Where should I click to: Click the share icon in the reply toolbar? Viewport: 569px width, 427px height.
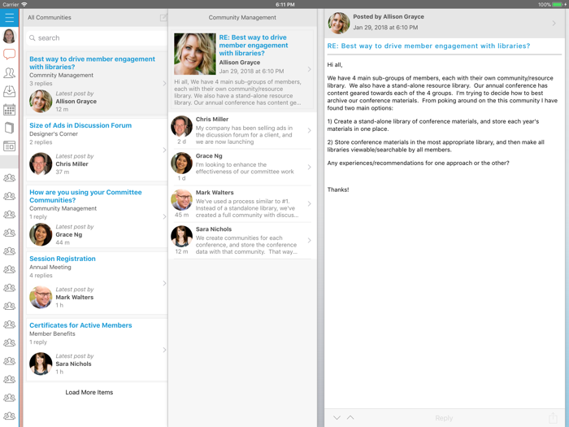coord(553,417)
